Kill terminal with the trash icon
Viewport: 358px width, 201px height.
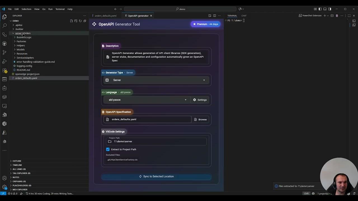pyautogui.click(x=337, y=16)
